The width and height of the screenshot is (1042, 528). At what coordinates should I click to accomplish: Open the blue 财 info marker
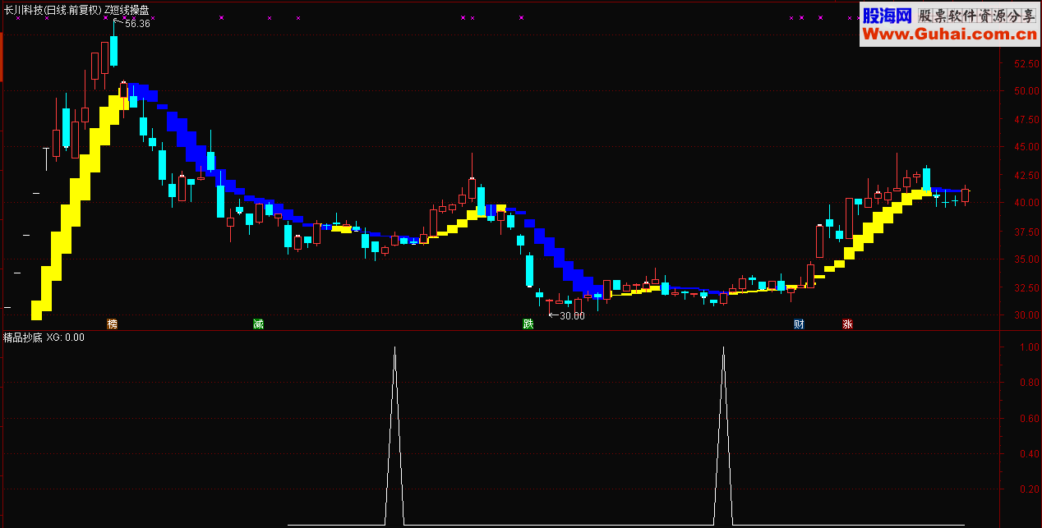798,324
